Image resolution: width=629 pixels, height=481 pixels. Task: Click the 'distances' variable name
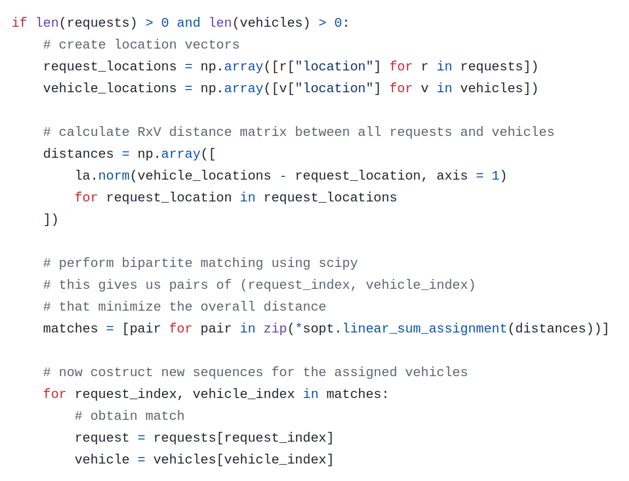[x=78, y=153]
